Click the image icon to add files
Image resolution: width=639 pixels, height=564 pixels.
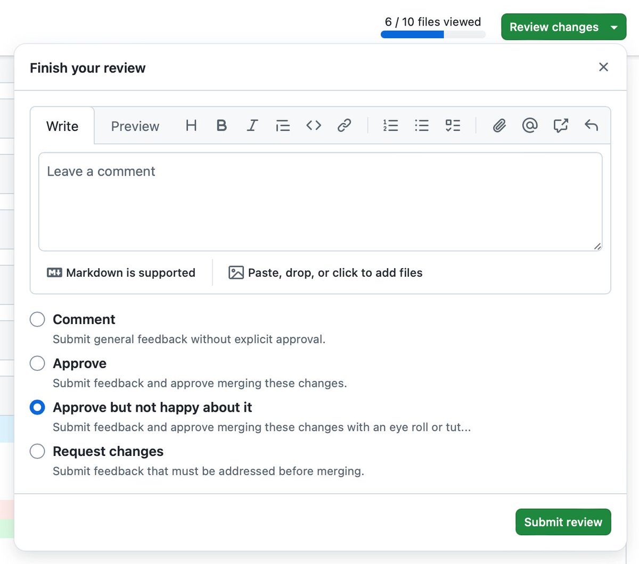(x=236, y=272)
